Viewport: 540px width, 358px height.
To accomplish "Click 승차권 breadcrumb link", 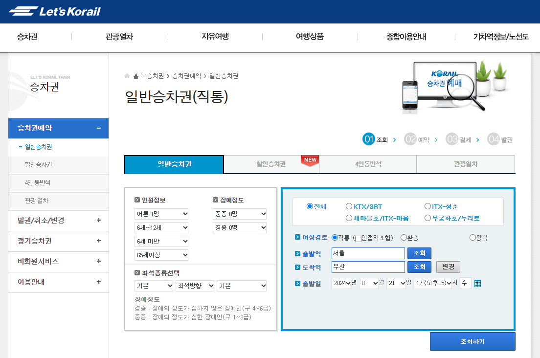I will coord(156,76).
